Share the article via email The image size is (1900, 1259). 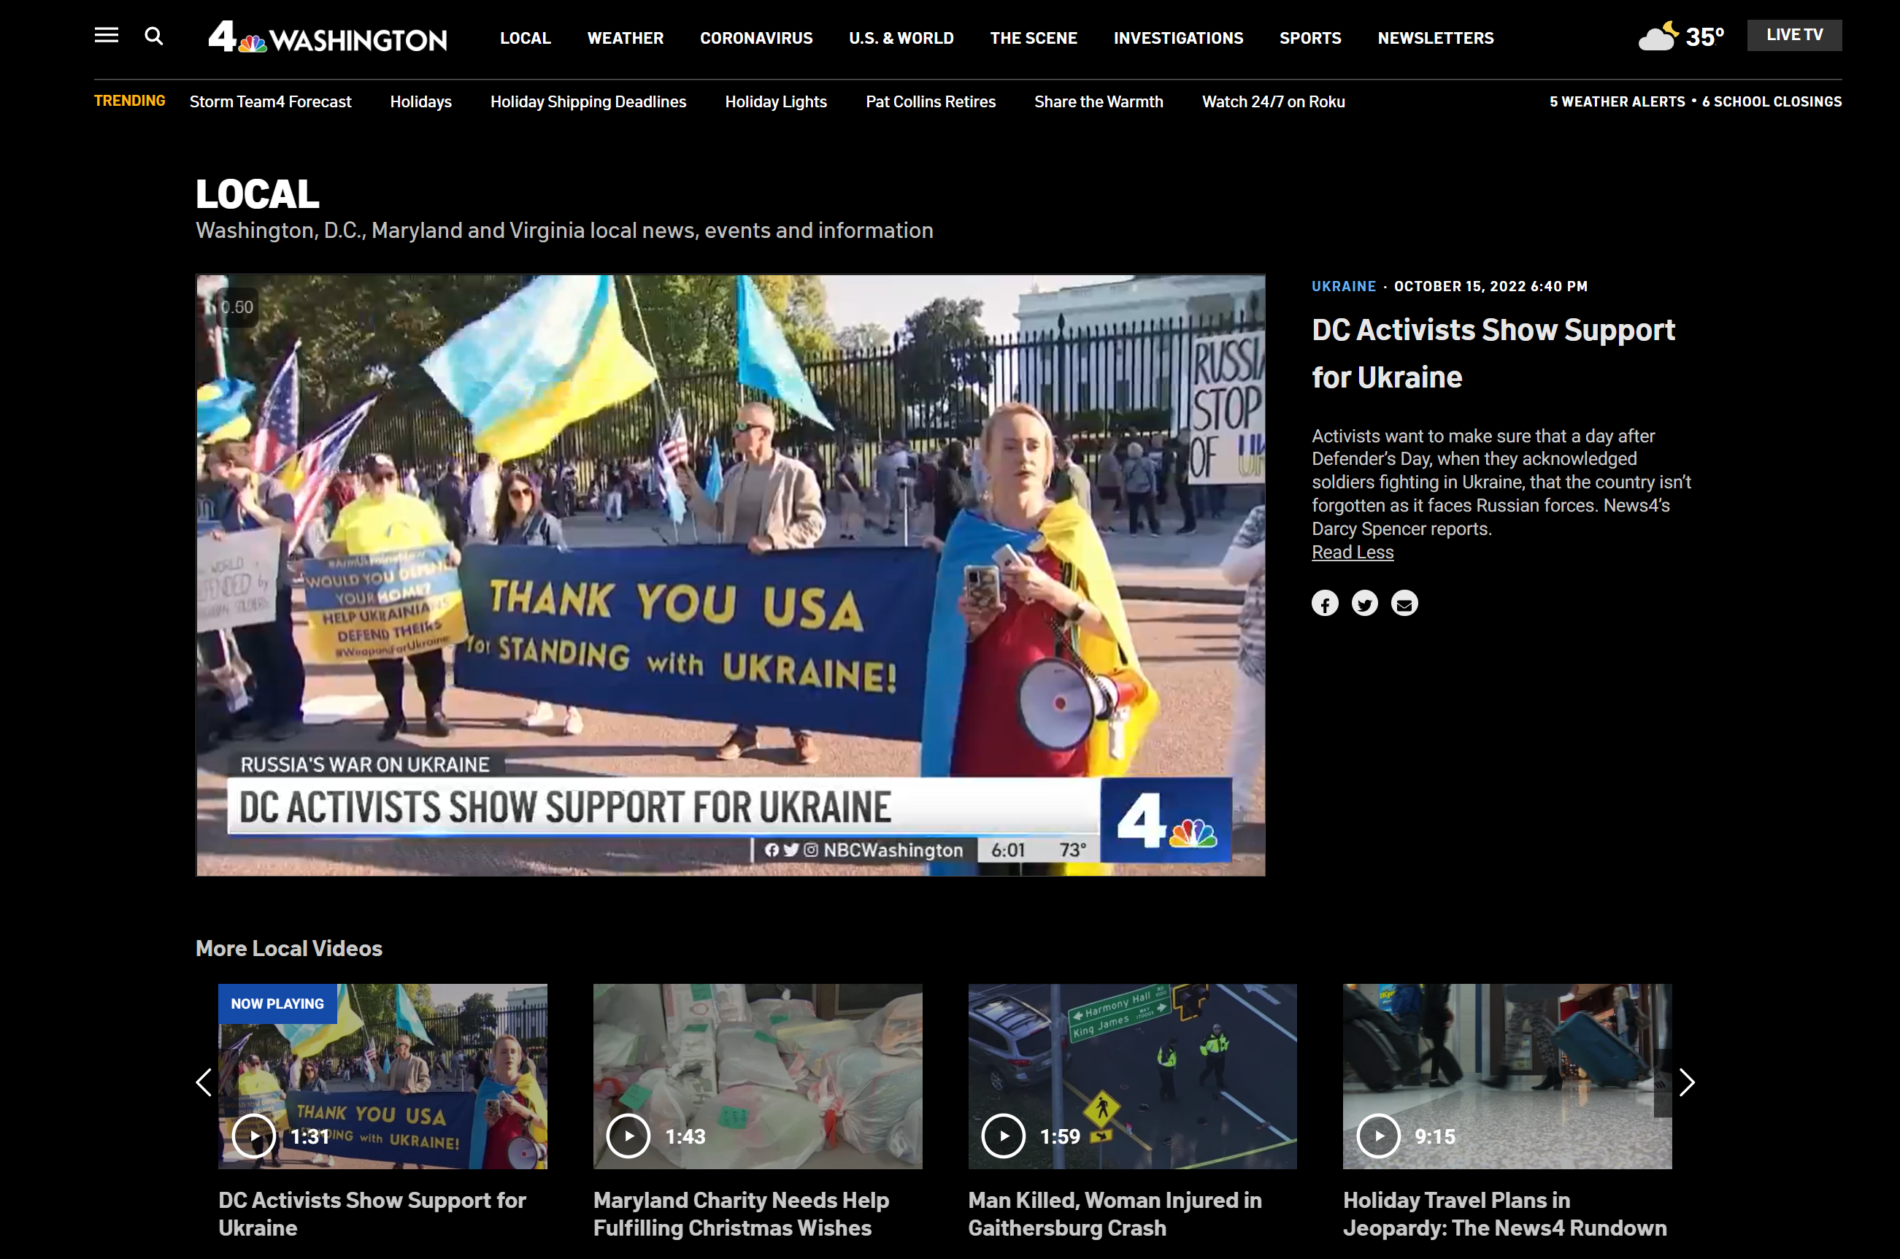pyautogui.click(x=1404, y=603)
